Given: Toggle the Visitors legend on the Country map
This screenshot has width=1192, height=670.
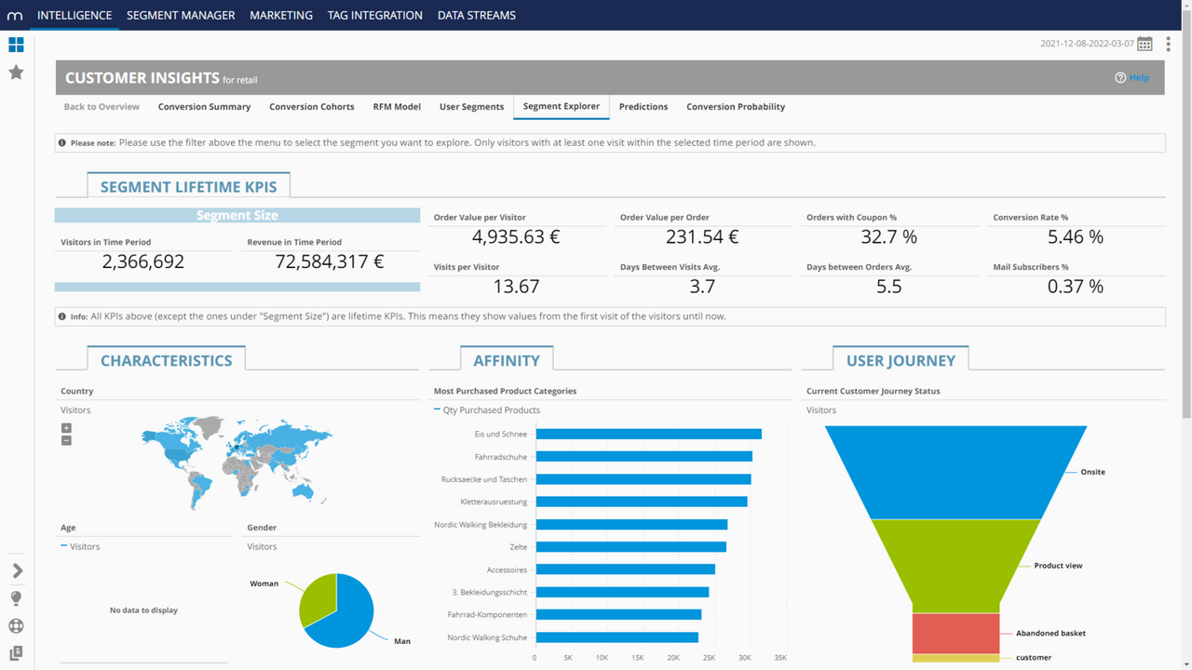Looking at the screenshot, I should click(x=75, y=409).
